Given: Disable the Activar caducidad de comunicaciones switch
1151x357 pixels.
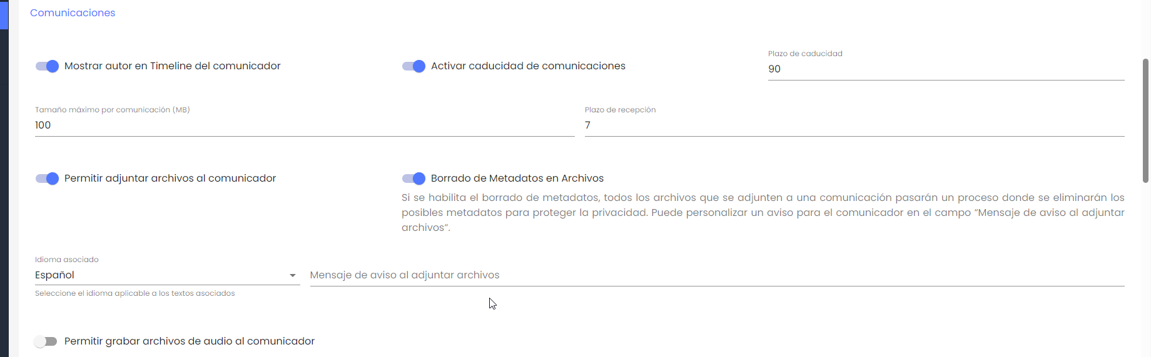Looking at the screenshot, I should [413, 66].
